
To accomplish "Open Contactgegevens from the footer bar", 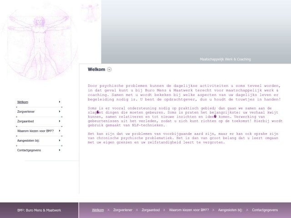I will (265, 210).
